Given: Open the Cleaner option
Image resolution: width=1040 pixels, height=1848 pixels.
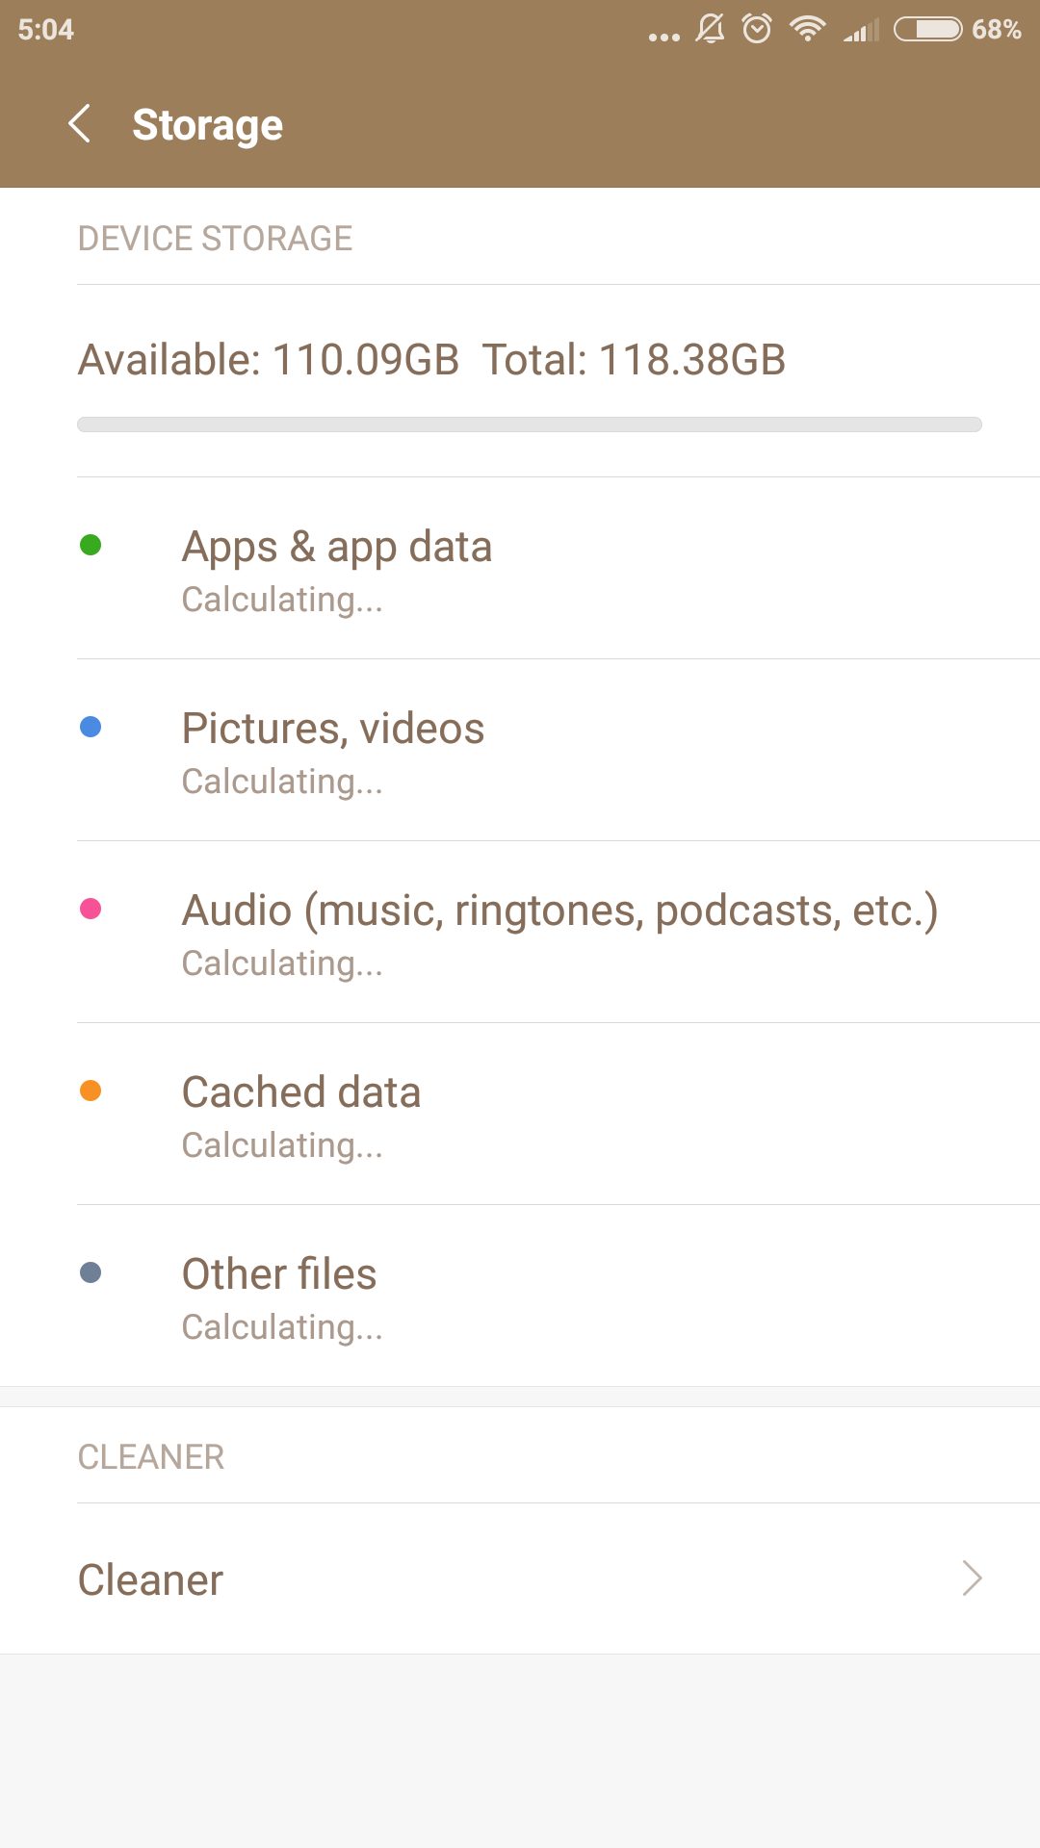Looking at the screenshot, I should [151, 1579].
